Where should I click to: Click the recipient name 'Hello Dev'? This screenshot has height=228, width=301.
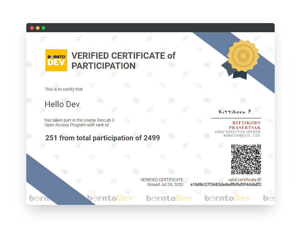click(62, 104)
